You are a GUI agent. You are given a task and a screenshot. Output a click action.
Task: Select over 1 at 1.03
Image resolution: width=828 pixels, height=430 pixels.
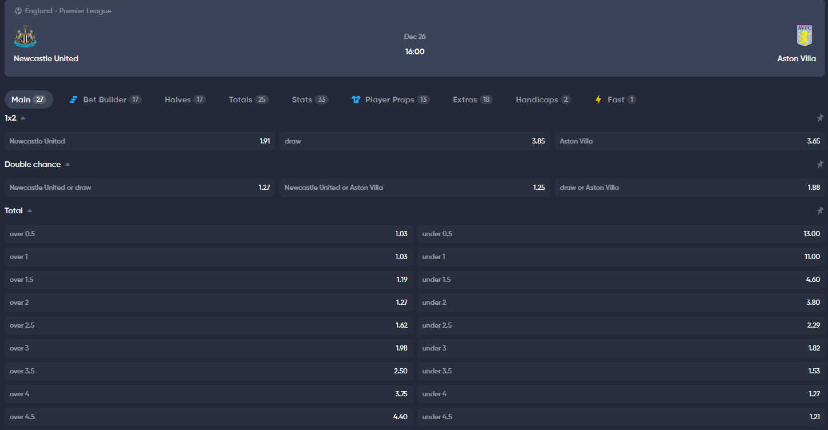(x=208, y=257)
